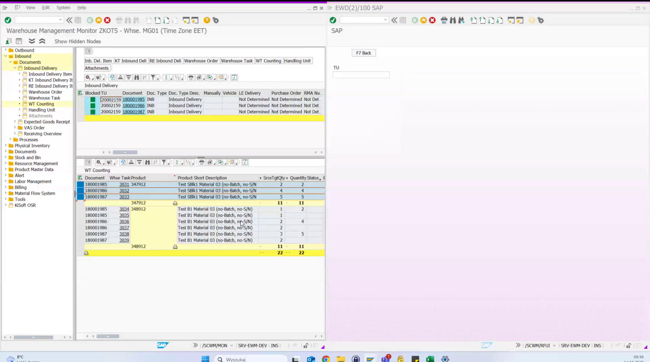The image size is (650, 362).
Task: Apply a filter in the WT Counting grid
Action: (164, 162)
